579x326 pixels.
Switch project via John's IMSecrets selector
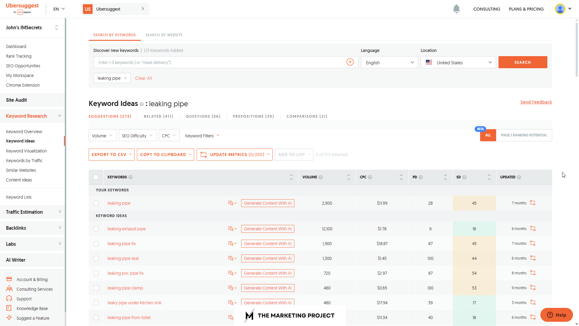pyautogui.click(x=33, y=27)
